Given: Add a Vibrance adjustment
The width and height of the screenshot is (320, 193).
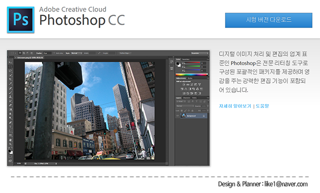Looking at the screenshot, I should [x=199, y=84].
